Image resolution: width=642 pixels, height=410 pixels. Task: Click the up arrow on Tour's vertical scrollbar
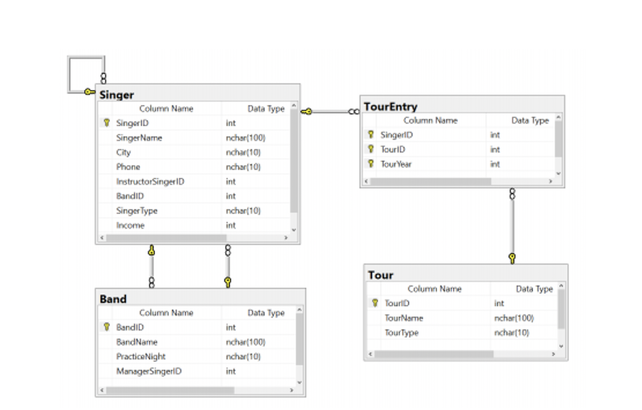click(x=560, y=284)
